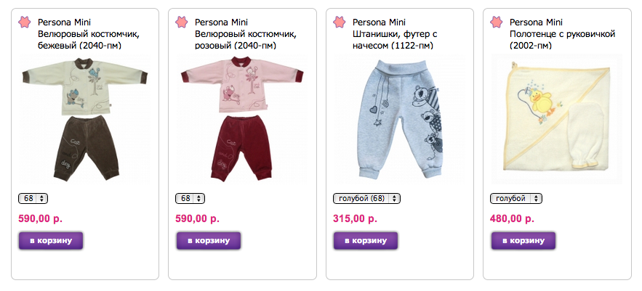Image resolution: width=642 pixels, height=291 pixels.
Task: Add Штанишки pants to cart
Action: (x=365, y=241)
